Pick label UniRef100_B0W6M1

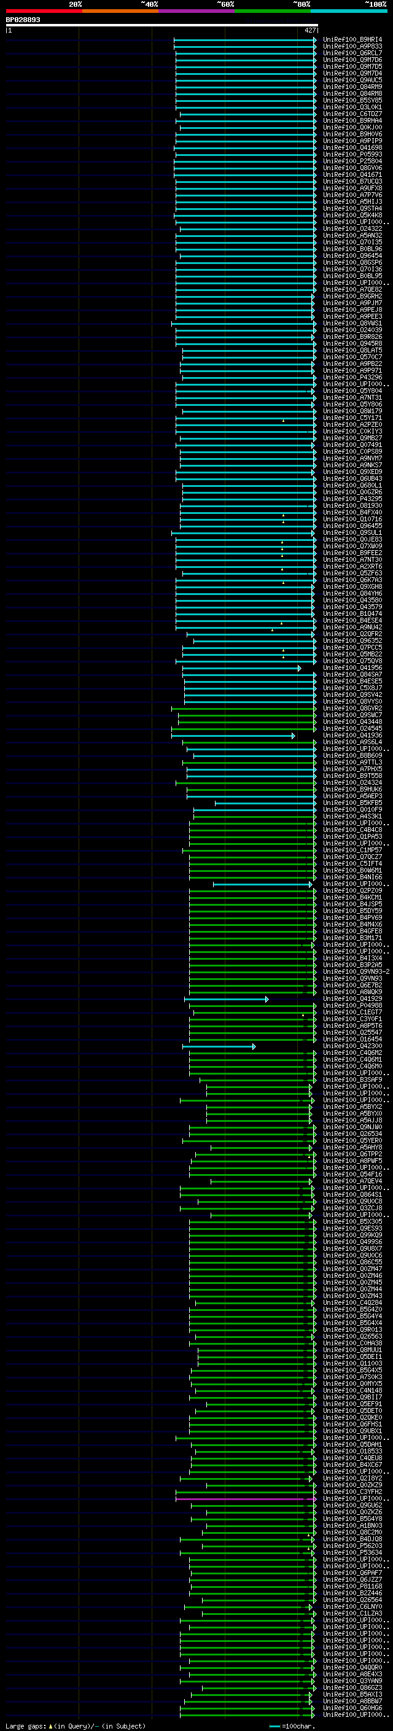[352, 871]
